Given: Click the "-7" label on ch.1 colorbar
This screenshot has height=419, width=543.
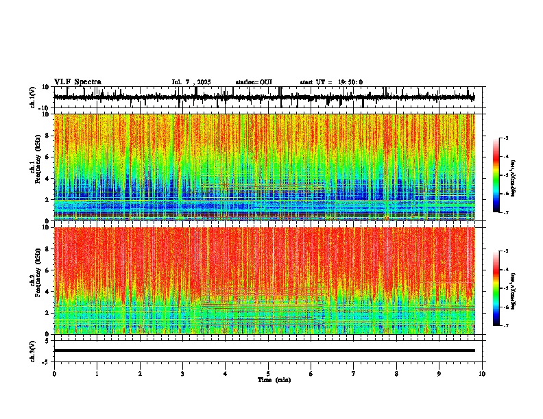Looking at the screenshot, I should 505,212.
